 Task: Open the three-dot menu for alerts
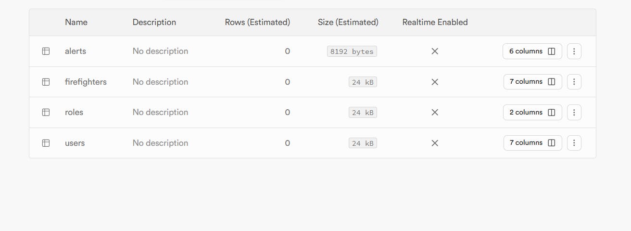(x=574, y=51)
